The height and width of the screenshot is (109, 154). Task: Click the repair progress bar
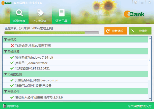click(52, 33)
